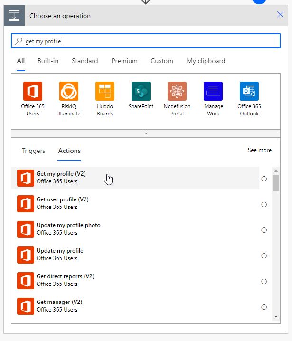
Task: Open the Triggers tab
Action: click(x=34, y=151)
